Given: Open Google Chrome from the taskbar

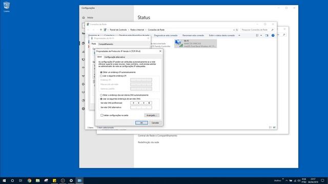Looking at the screenshot, I should (29, 180).
